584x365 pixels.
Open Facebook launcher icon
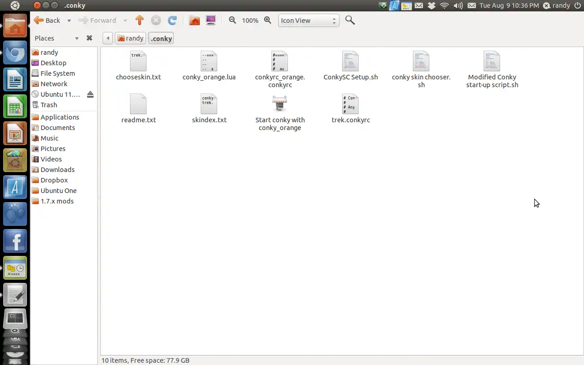(15, 241)
